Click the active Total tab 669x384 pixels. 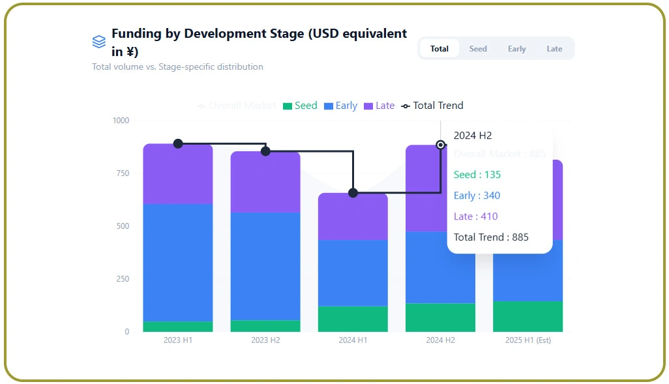click(439, 48)
